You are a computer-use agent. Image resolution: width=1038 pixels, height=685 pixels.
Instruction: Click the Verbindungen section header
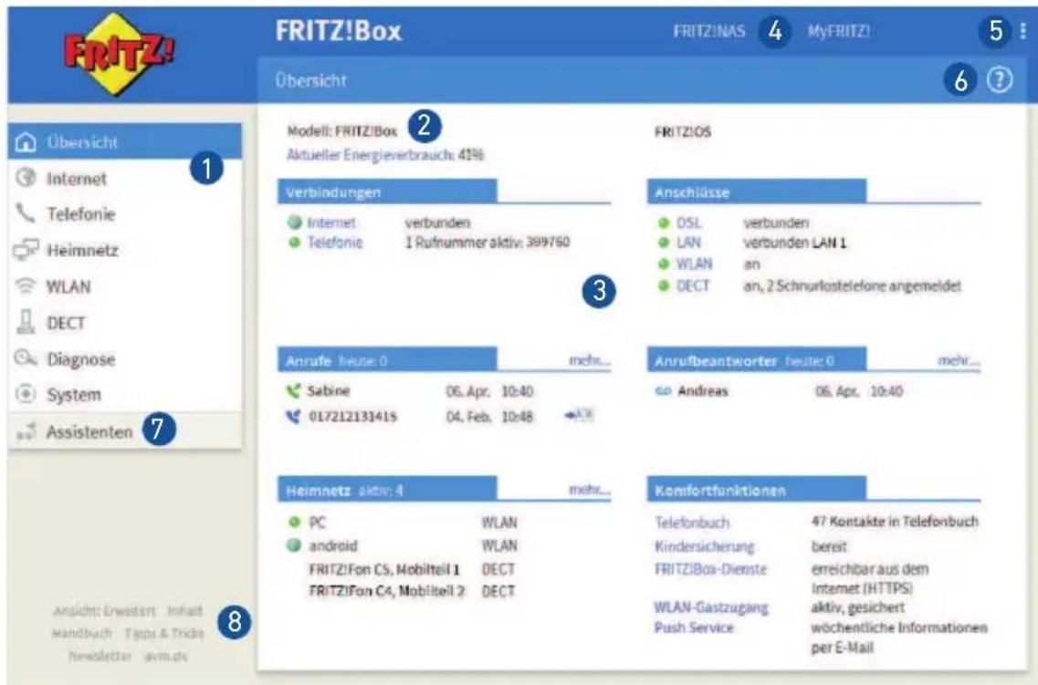coord(387,192)
